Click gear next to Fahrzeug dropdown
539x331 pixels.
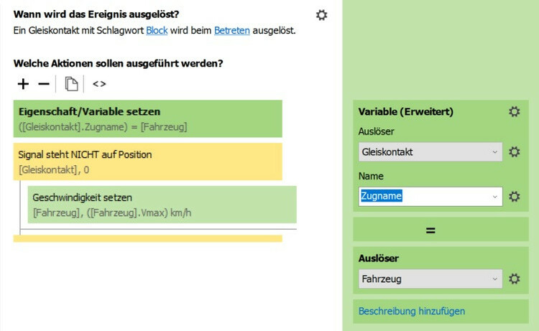pos(514,279)
